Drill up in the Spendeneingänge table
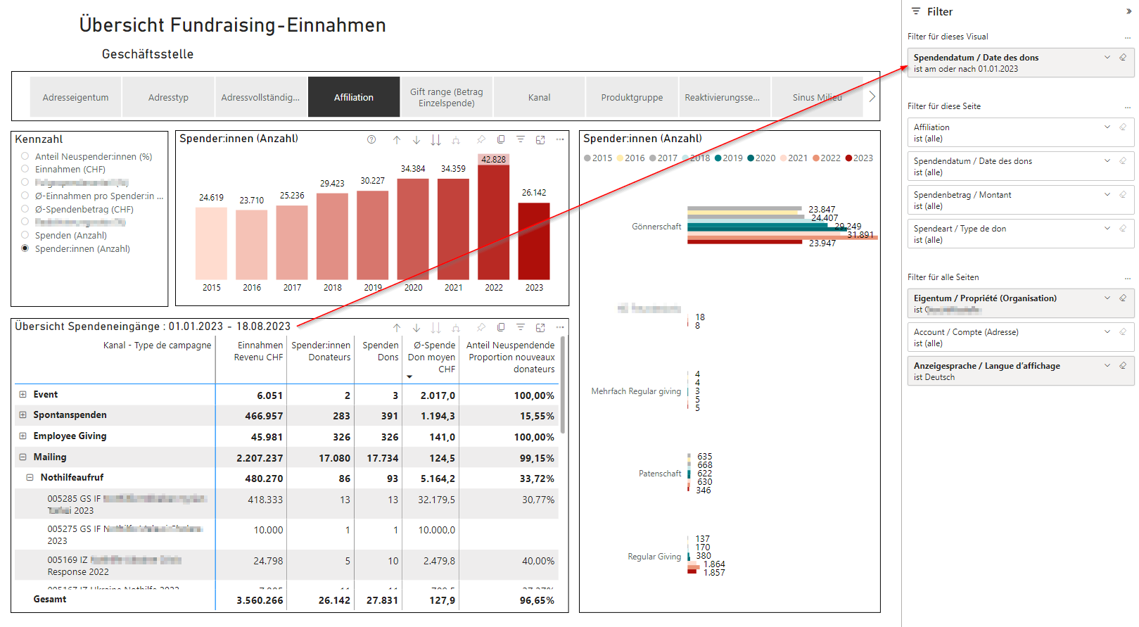Screen dimensions: 1139x627 (397, 327)
